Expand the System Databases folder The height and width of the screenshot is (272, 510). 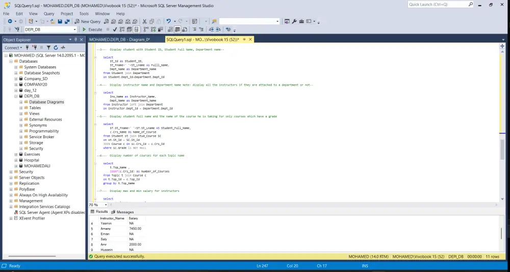[16, 67]
